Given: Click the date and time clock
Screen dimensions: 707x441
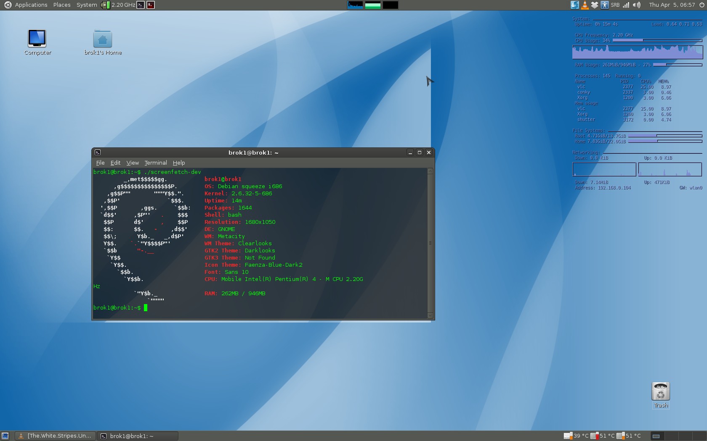Looking at the screenshot, I should coord(672,5).
